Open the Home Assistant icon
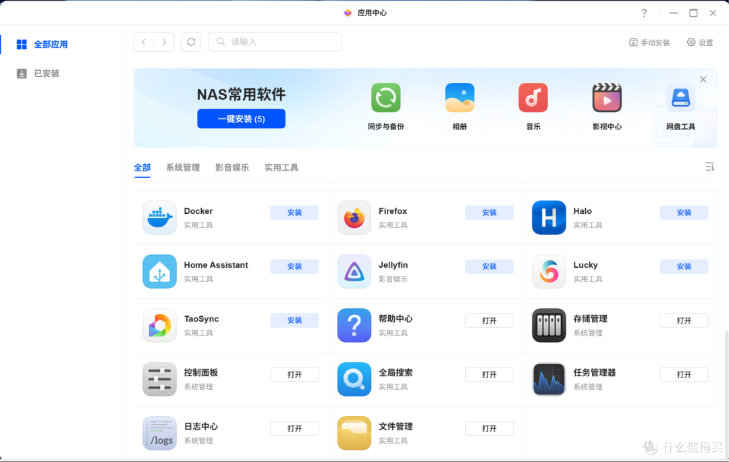The height and width of the screenshot is (462, 729). [159, 271]
